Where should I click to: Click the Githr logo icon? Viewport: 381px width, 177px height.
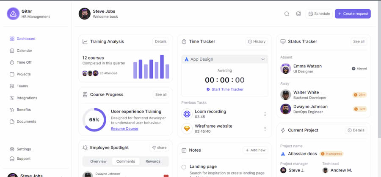pos(13,14)
